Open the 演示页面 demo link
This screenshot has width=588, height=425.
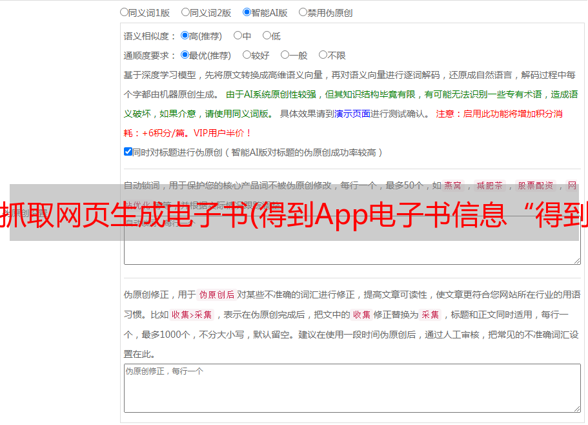point(352,114)
